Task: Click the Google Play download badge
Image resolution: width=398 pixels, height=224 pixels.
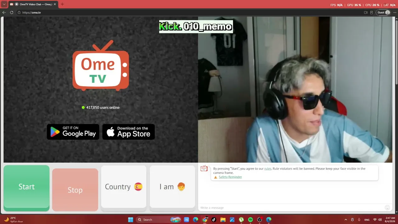Action: [73, 132]
